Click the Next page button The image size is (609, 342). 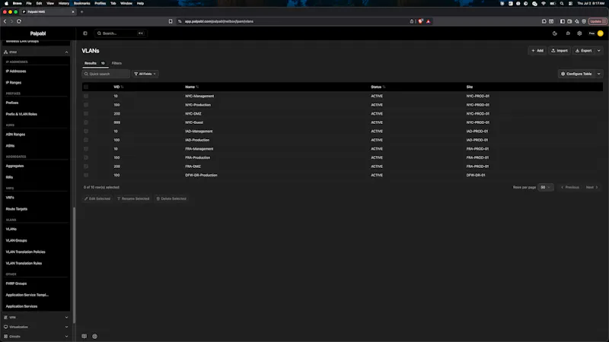click(x=592, y=187)
